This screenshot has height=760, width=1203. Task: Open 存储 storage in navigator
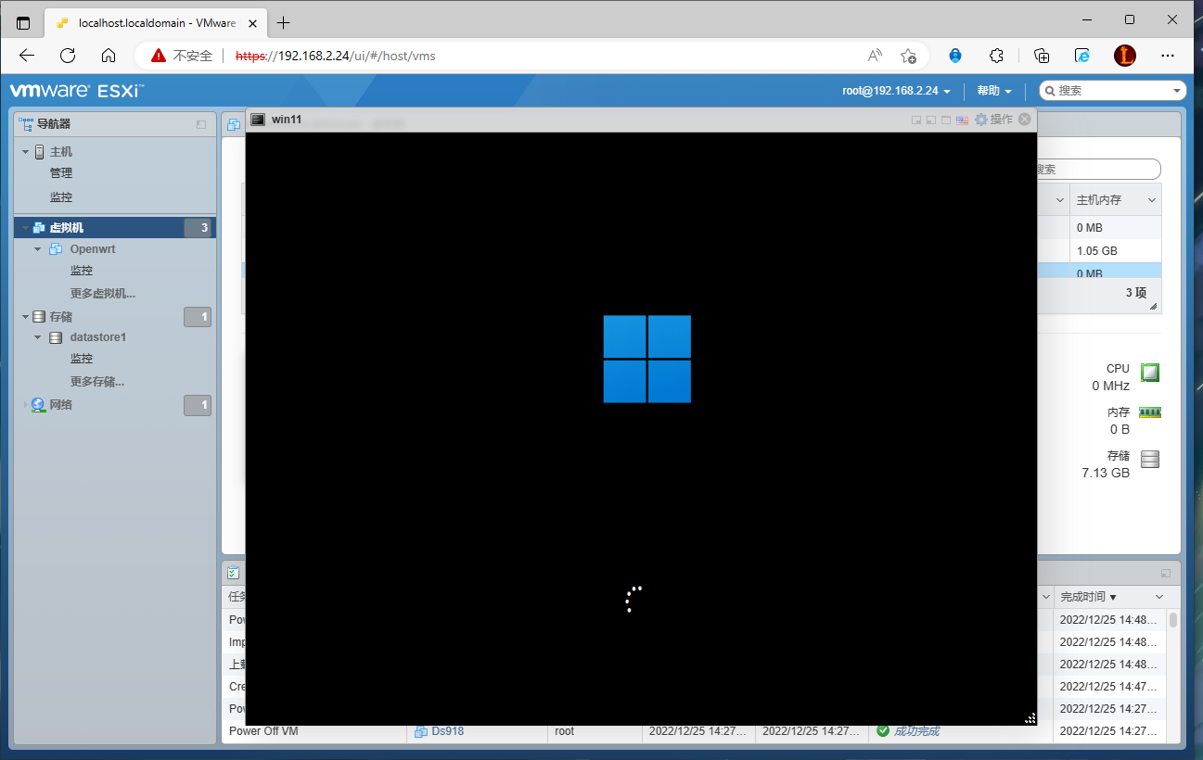[61, 317]
